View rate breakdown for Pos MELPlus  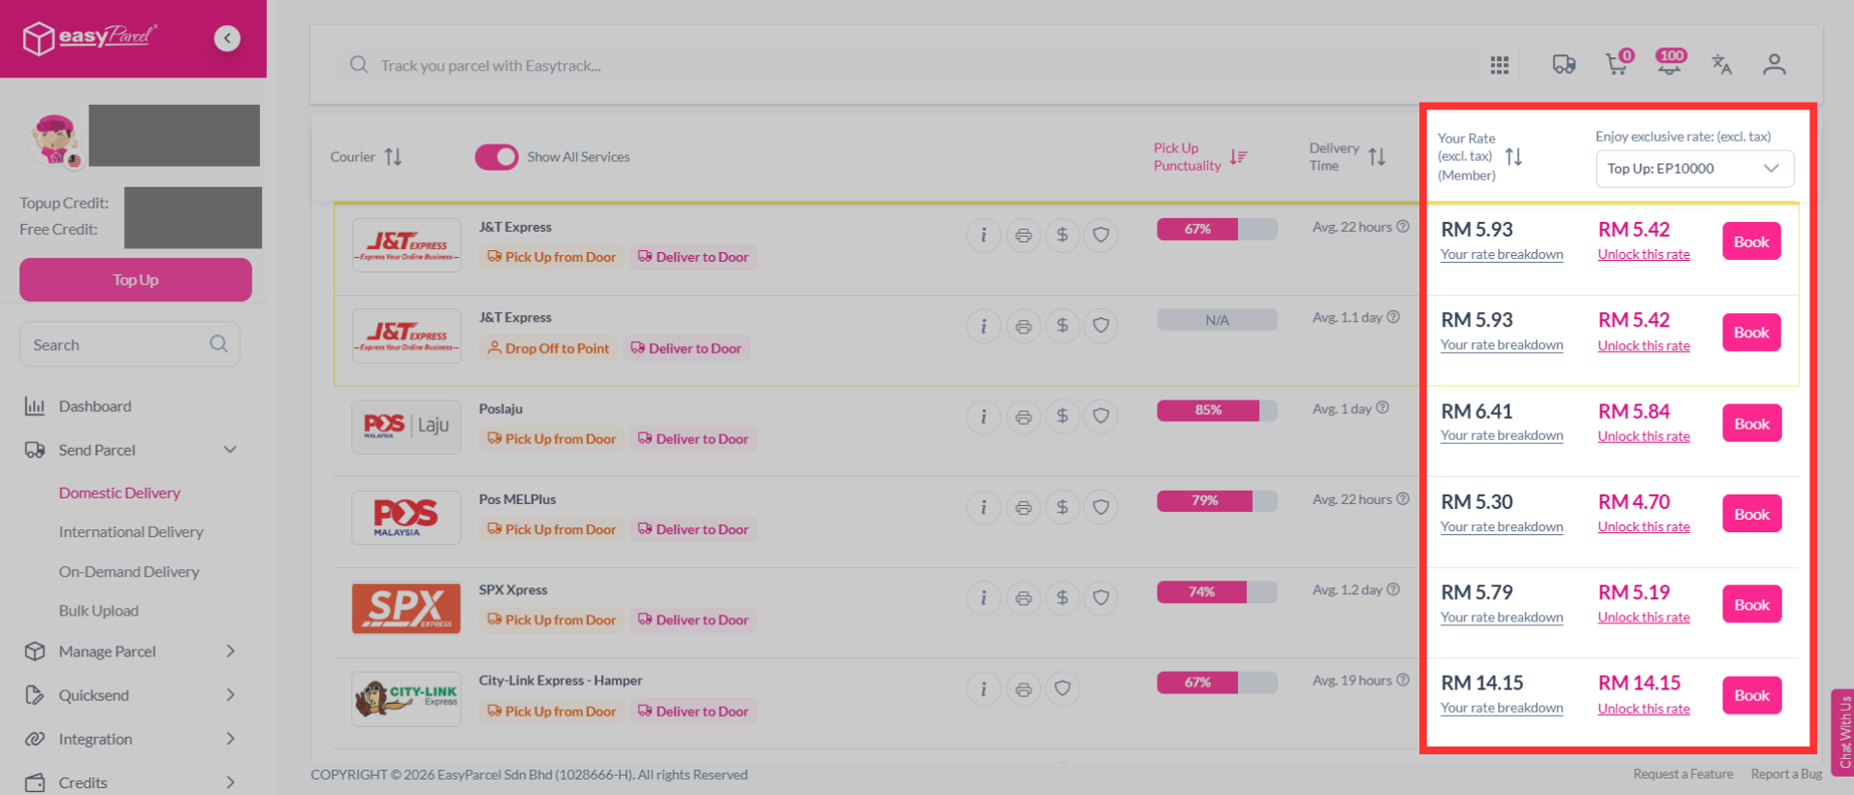coord(1502,527)
